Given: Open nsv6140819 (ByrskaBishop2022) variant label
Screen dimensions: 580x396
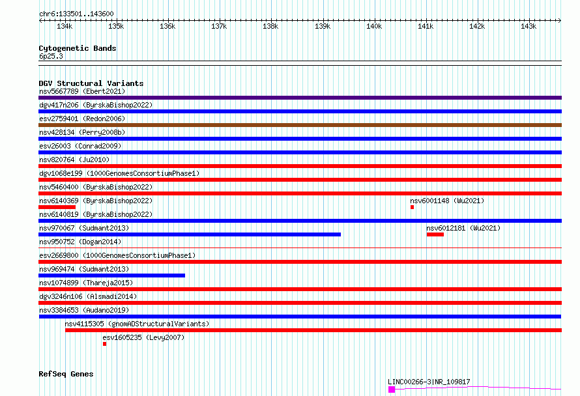Looking at the screenshot, I should click(x=96, y=214).
